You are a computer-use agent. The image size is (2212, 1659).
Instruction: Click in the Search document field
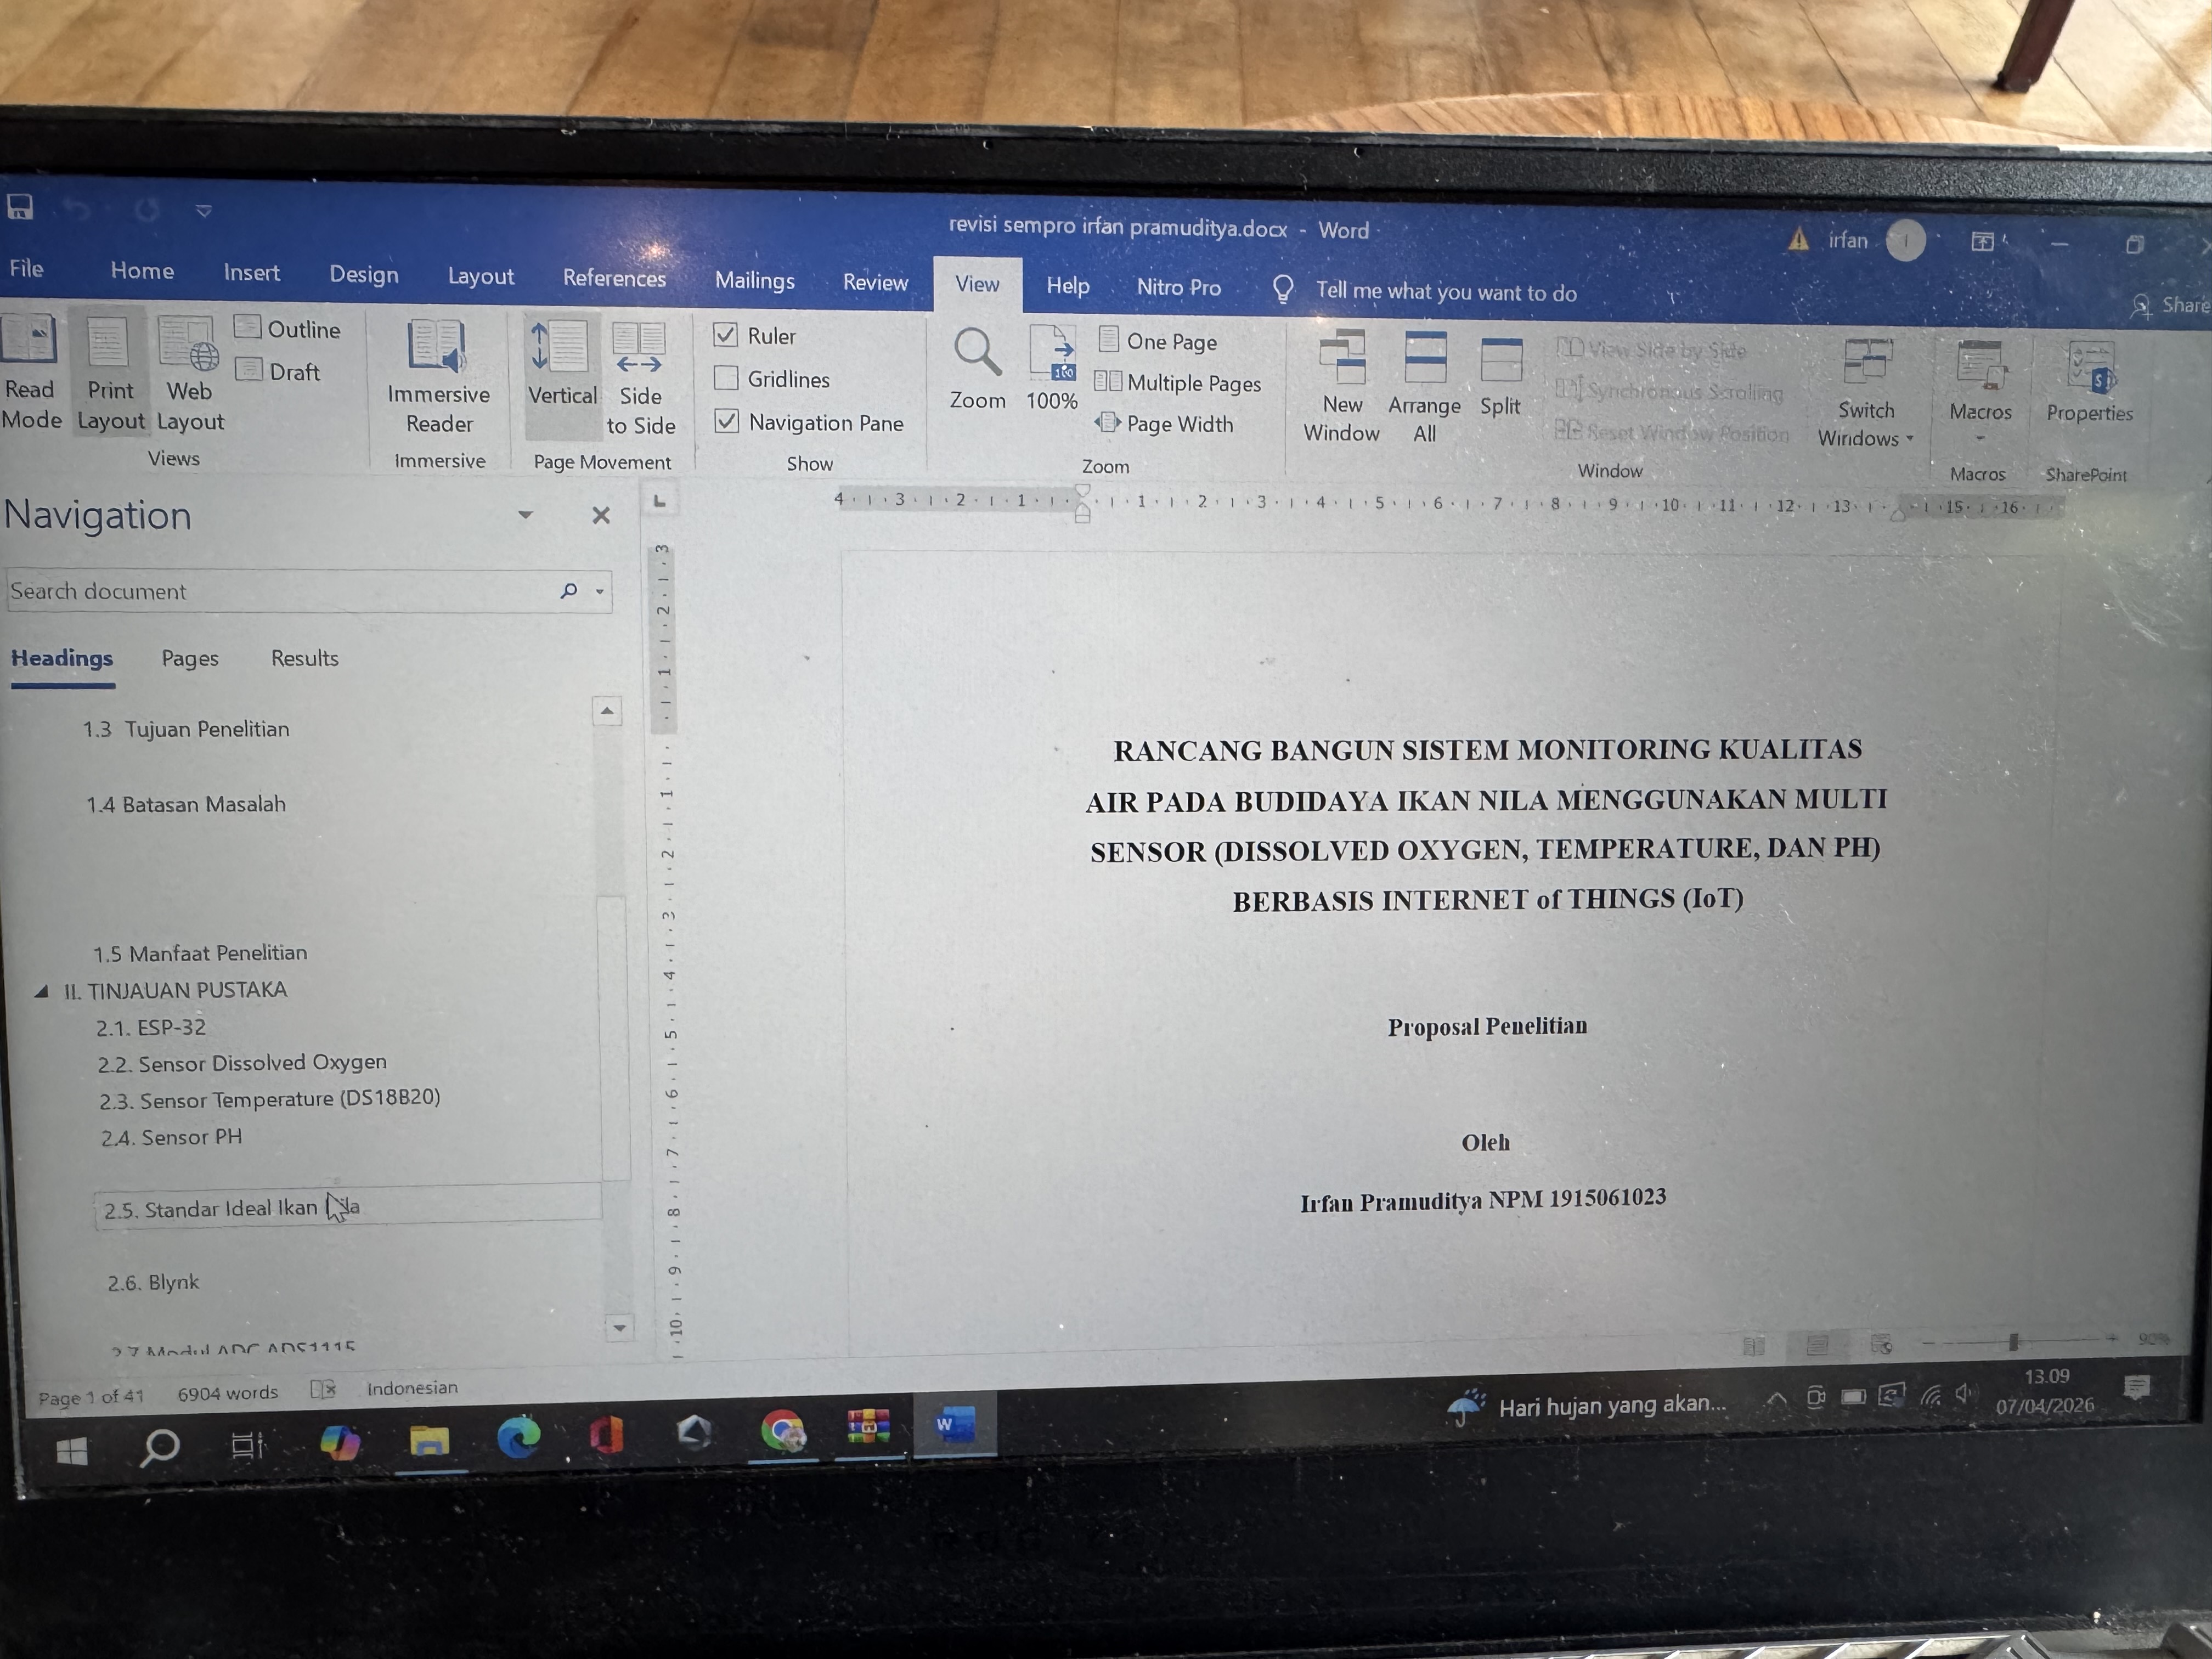click(280, 591)
